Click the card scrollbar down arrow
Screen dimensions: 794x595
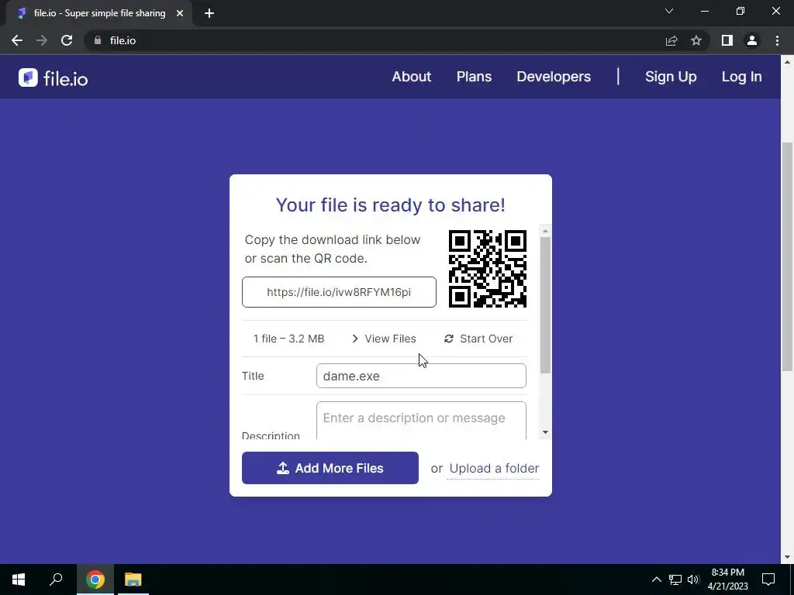coord(545,432)
